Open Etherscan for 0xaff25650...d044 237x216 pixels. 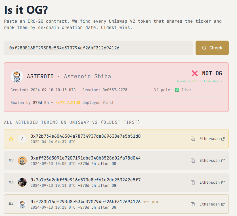pyautogui.click(x=212, y=161)
